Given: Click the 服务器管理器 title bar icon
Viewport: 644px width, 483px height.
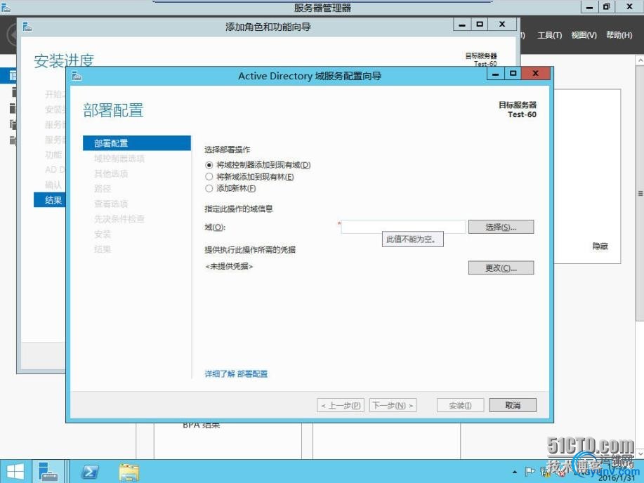Looking at the screenshot, I should (6, 7).
